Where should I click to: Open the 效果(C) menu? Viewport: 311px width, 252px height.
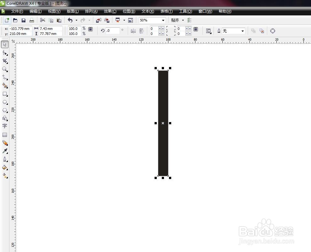(x=110, y=11)
